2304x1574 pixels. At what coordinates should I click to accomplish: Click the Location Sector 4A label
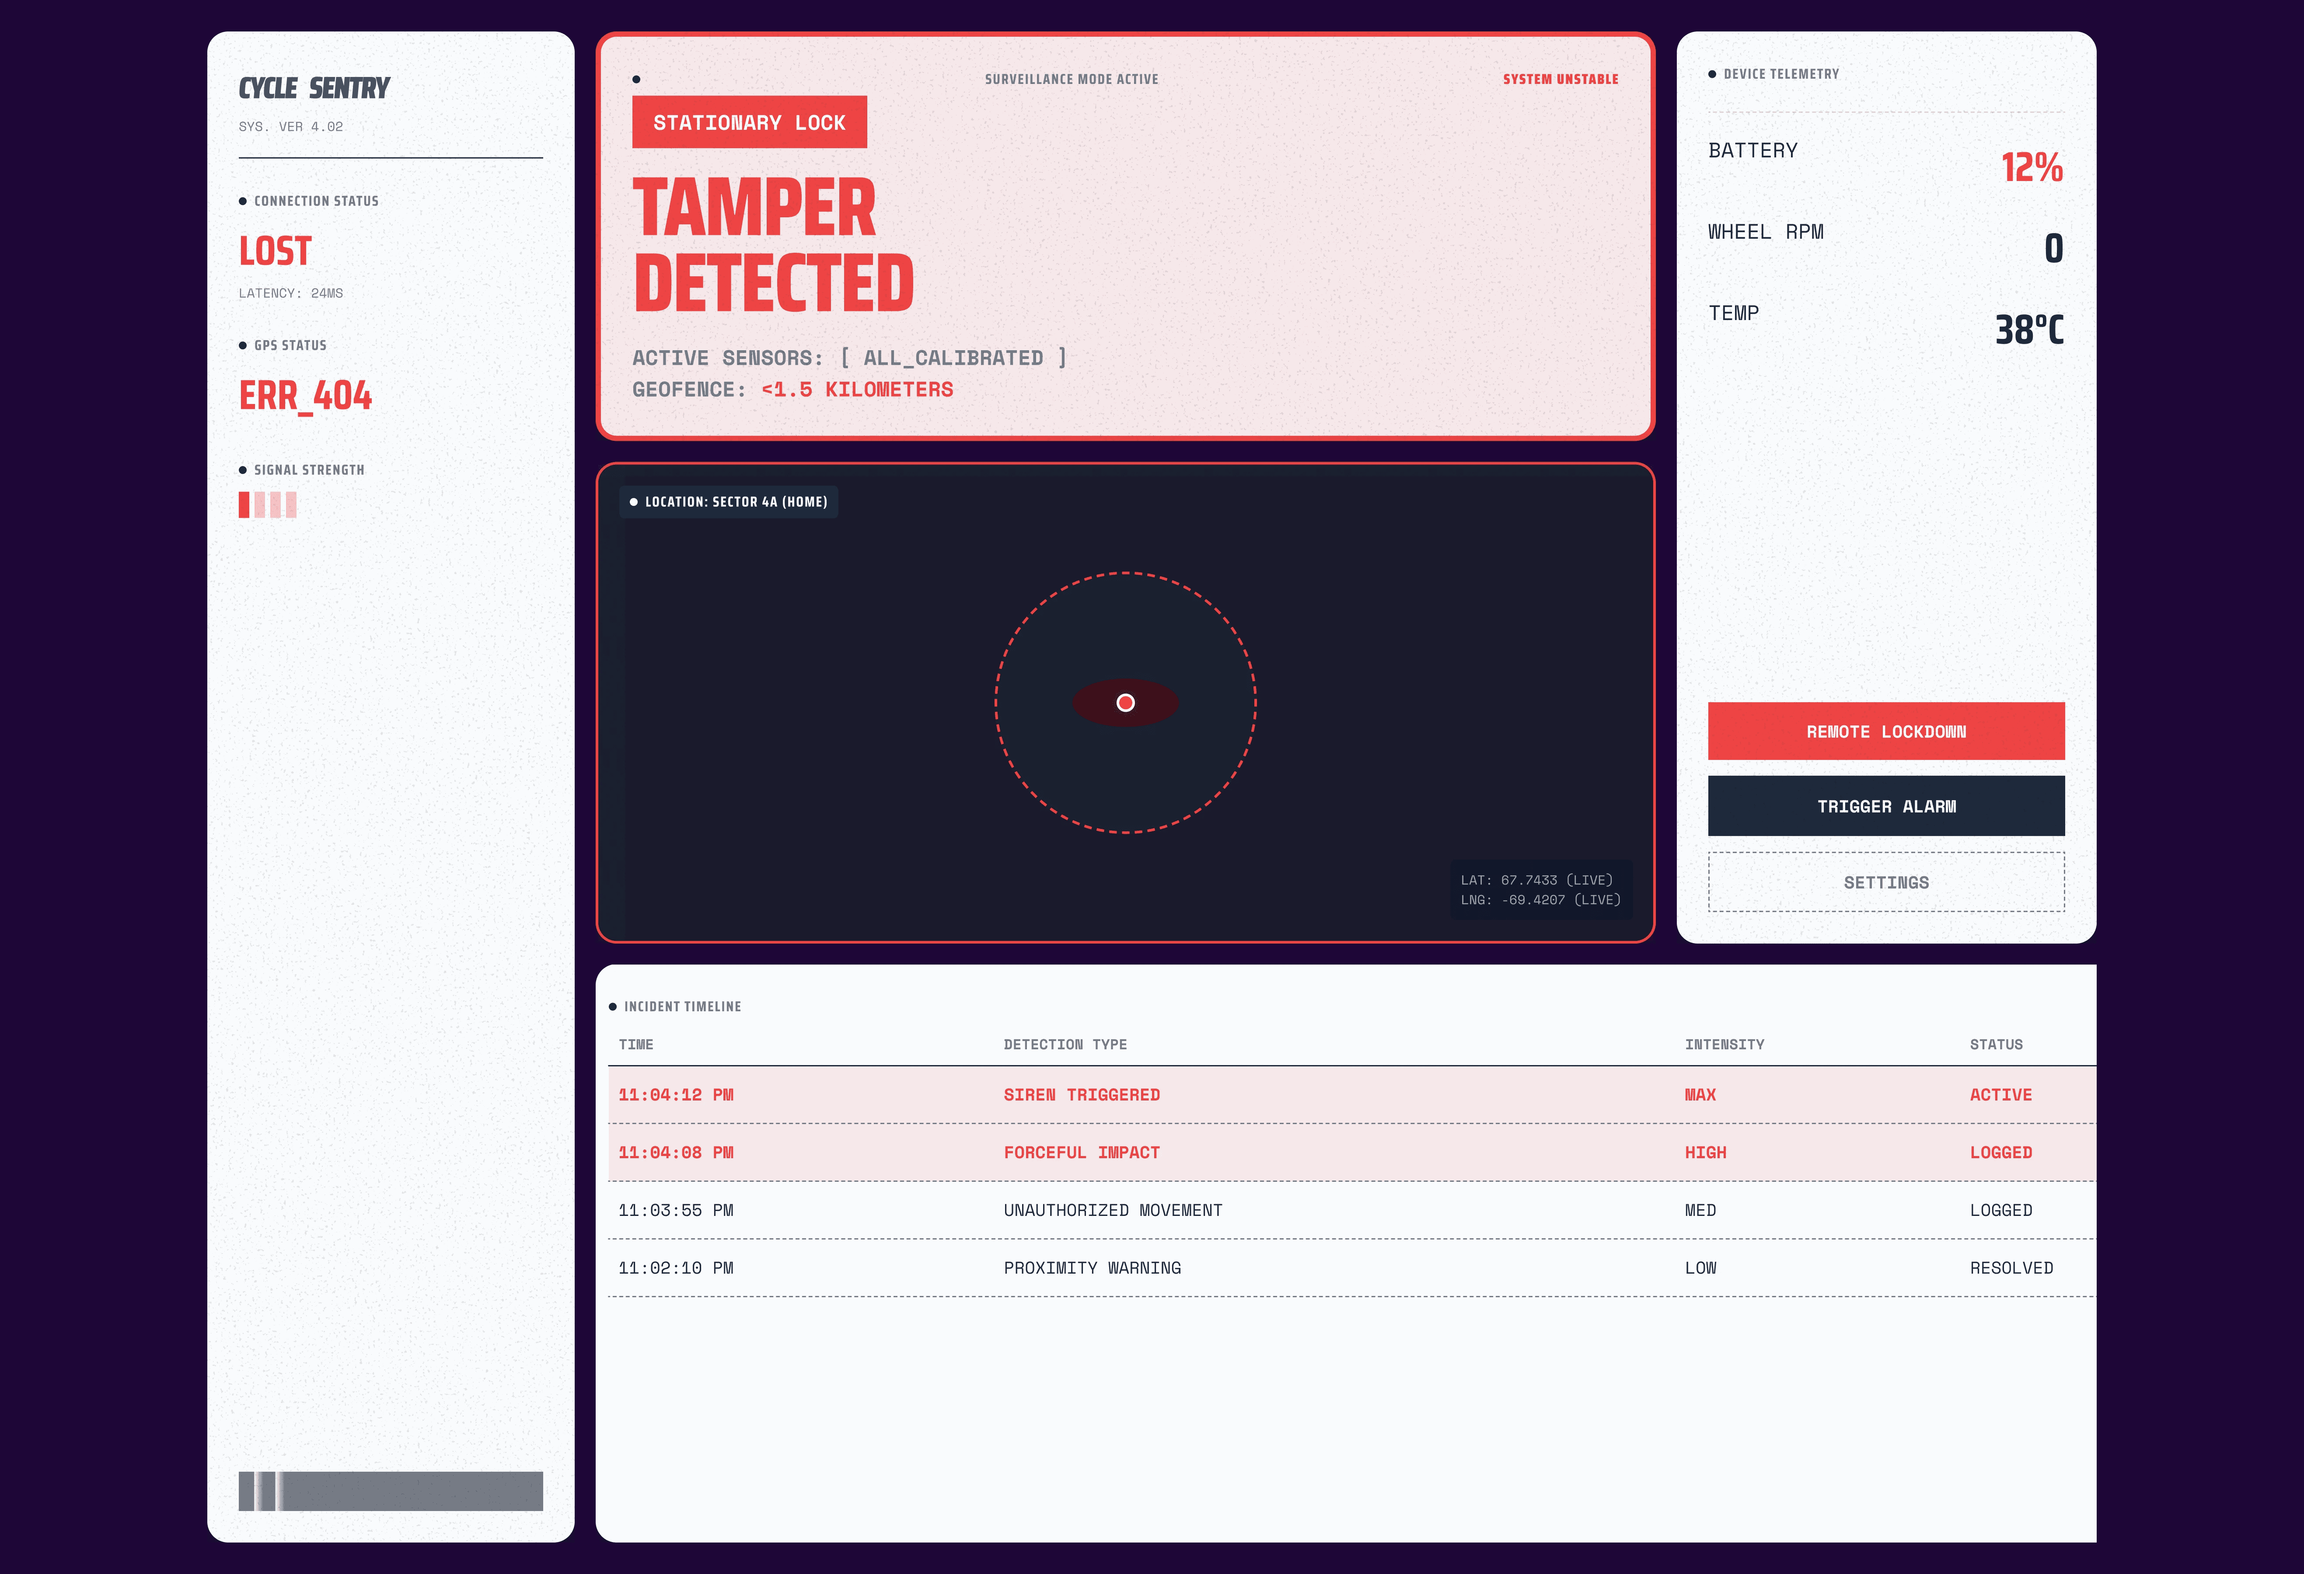729,501
